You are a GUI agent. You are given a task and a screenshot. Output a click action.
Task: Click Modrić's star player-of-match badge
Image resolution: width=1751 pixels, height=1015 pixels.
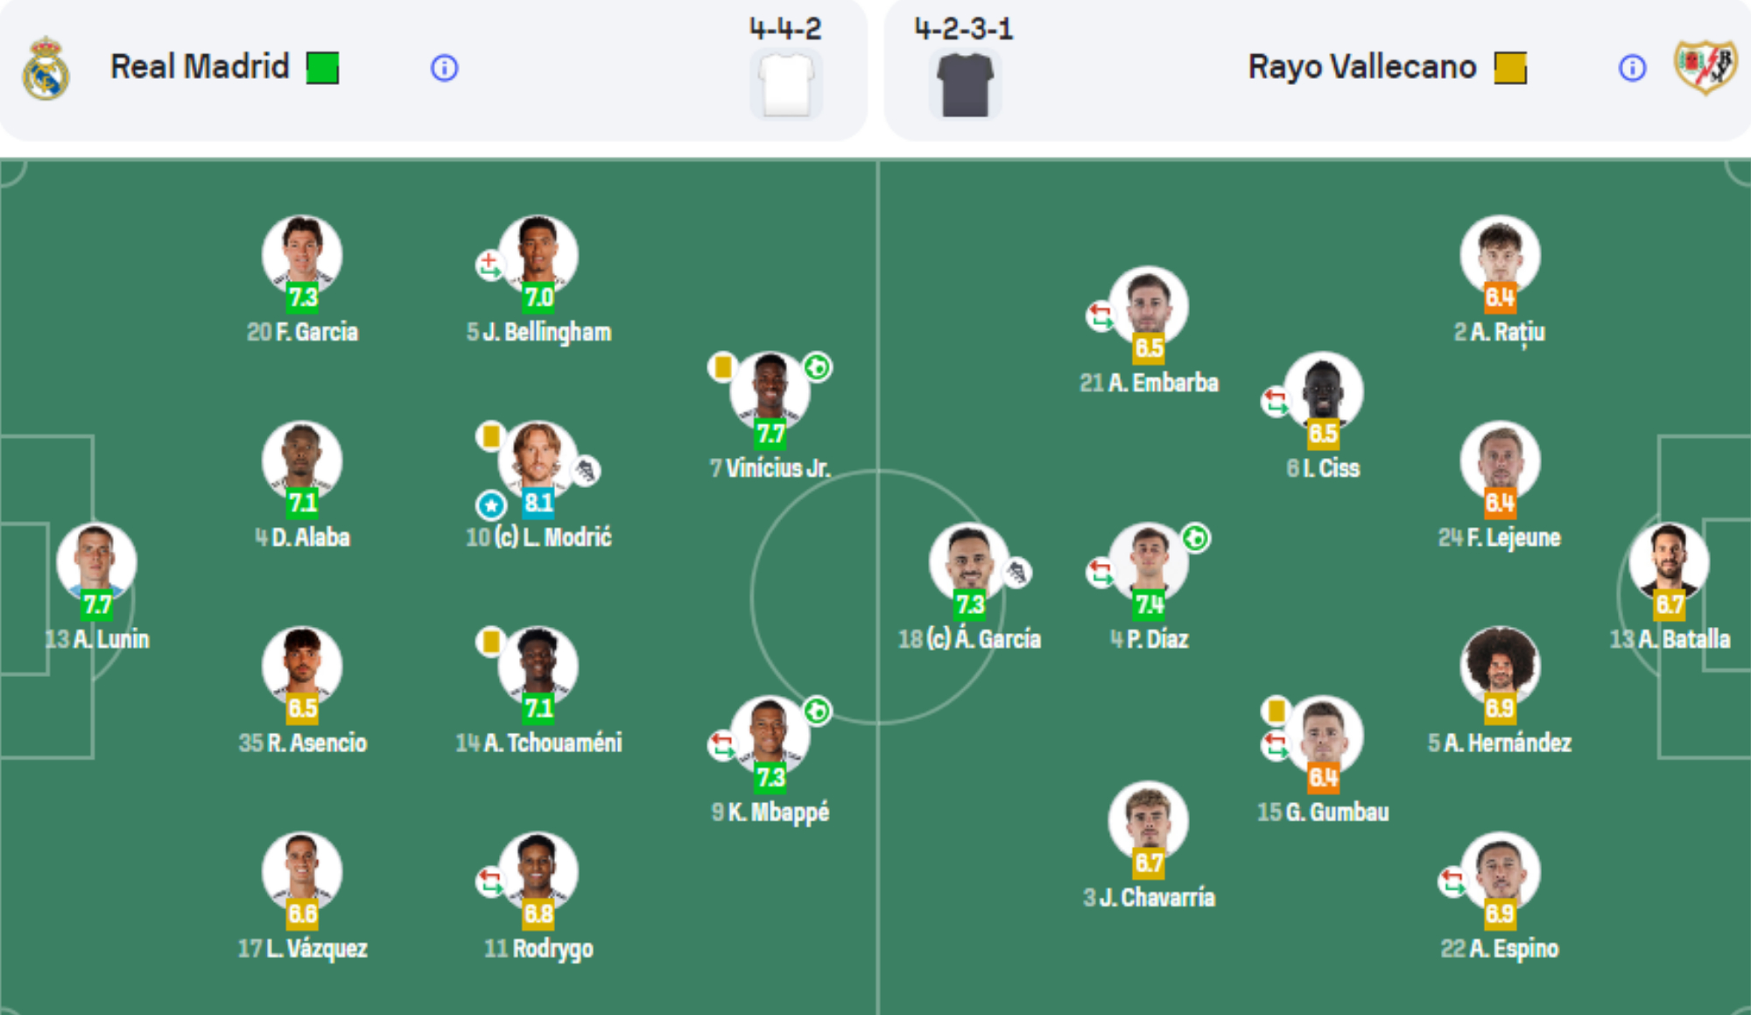(490, 504)
